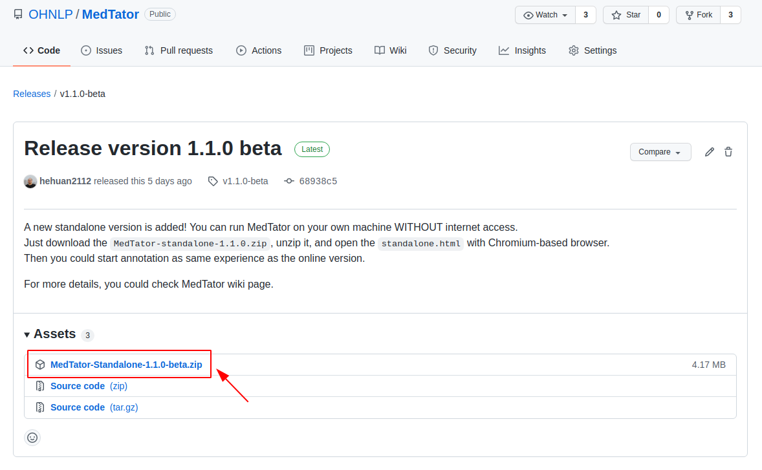Download Source code (tar.gz)

[x=94, y=407]
